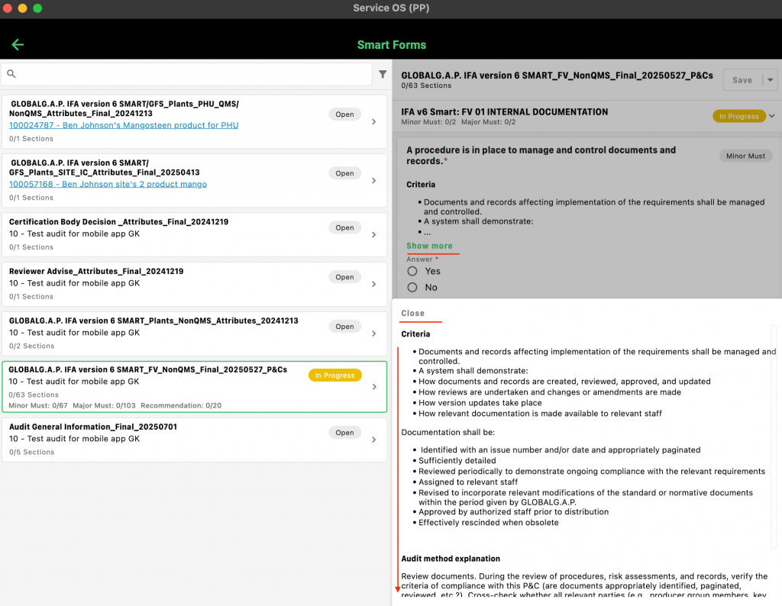Open chevron for Certification Body Decision form

click(373, 234)
